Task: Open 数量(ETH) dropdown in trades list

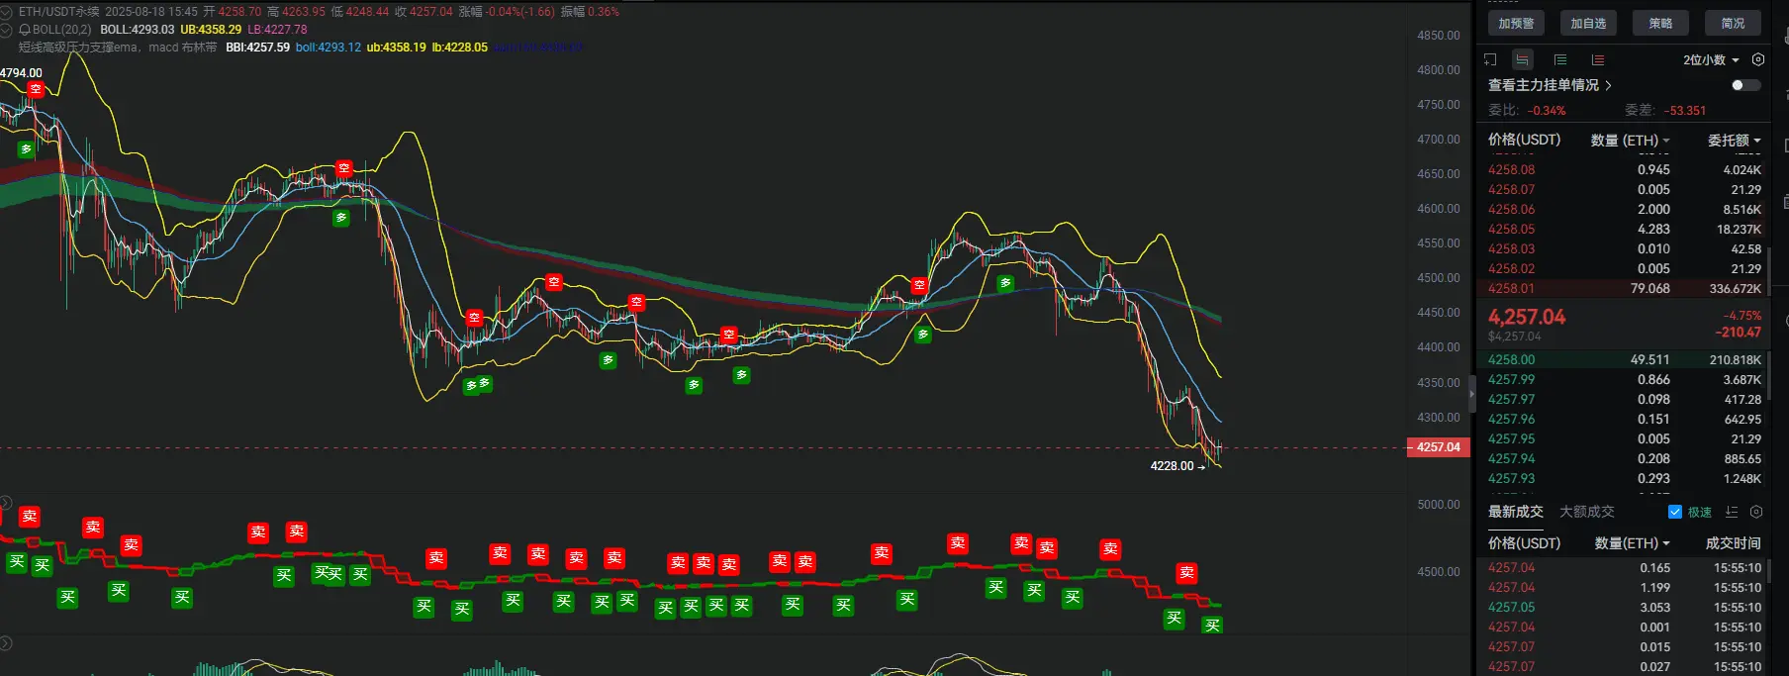Action: [x=1632, y=543]
